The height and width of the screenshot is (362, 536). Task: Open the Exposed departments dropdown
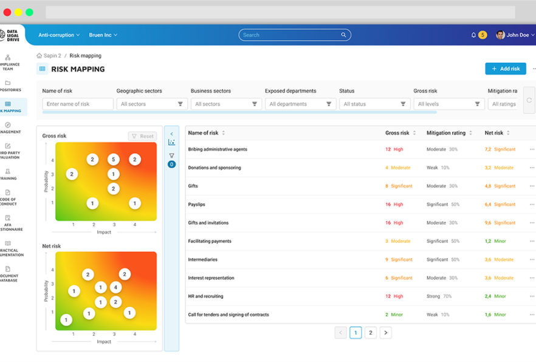pyautogui.click(x=300, y=103)
